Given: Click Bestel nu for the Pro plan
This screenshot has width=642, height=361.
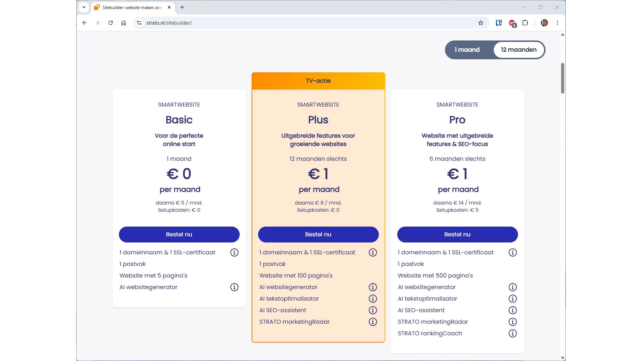Looking at the screenshot, I should pos(457,235).
